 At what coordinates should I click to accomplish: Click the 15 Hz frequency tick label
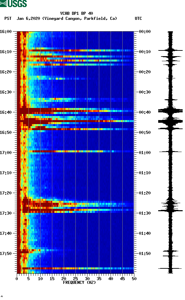(52, 279)
